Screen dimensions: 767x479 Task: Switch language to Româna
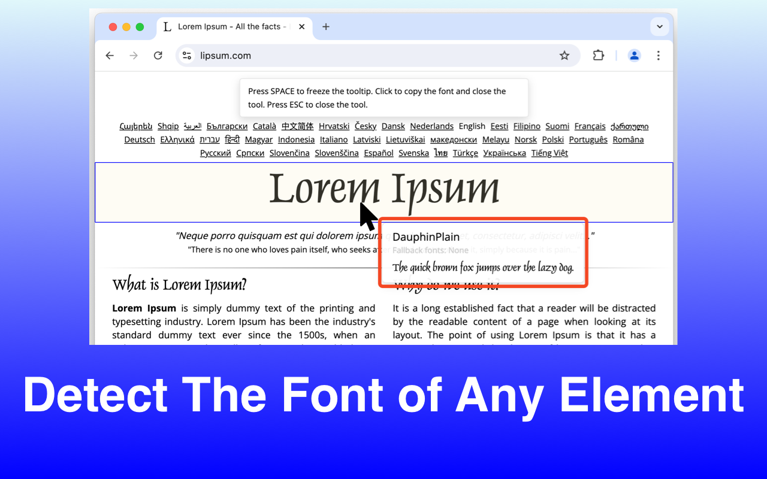coord(628,140)
